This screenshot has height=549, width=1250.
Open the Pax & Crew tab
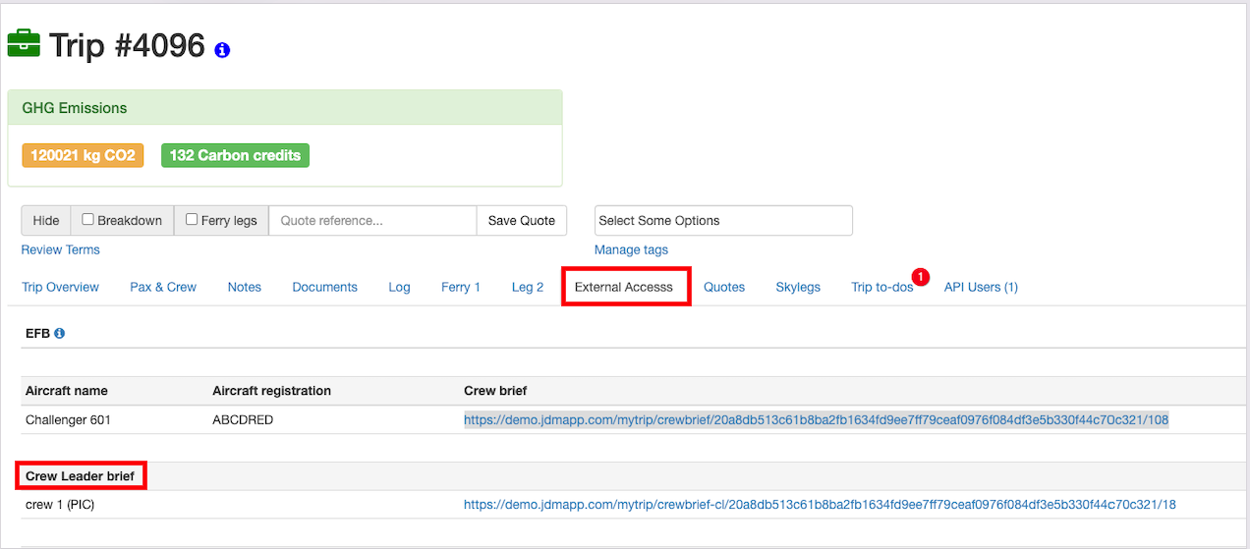(x=163, y=287)
